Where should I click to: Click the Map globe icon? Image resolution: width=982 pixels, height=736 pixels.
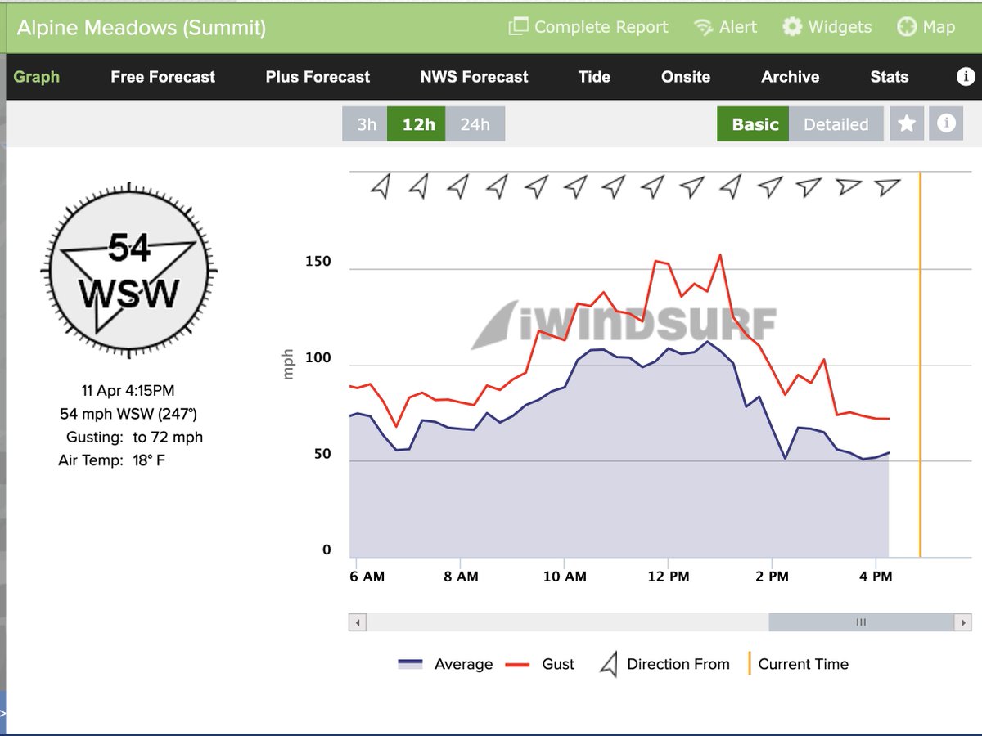(906, 27)
